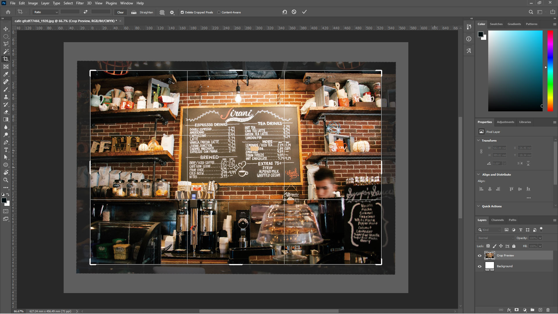Image resolution: width=558 pixels, height=314 pixels.
Task: Select the History Brush tool
Action: (x=6, y=104)
